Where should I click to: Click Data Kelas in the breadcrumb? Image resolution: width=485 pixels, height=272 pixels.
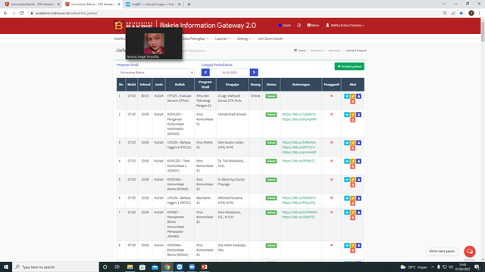point(334,51)
